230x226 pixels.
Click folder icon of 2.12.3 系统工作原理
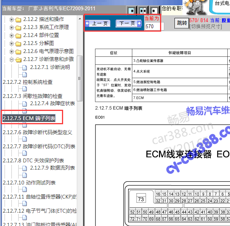(18, 28)
